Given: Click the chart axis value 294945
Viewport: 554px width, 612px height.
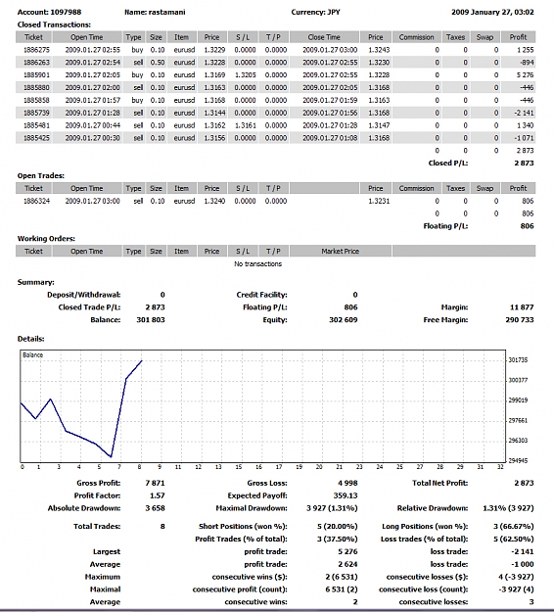Looking at the screenshot, I should pos(518,460).
